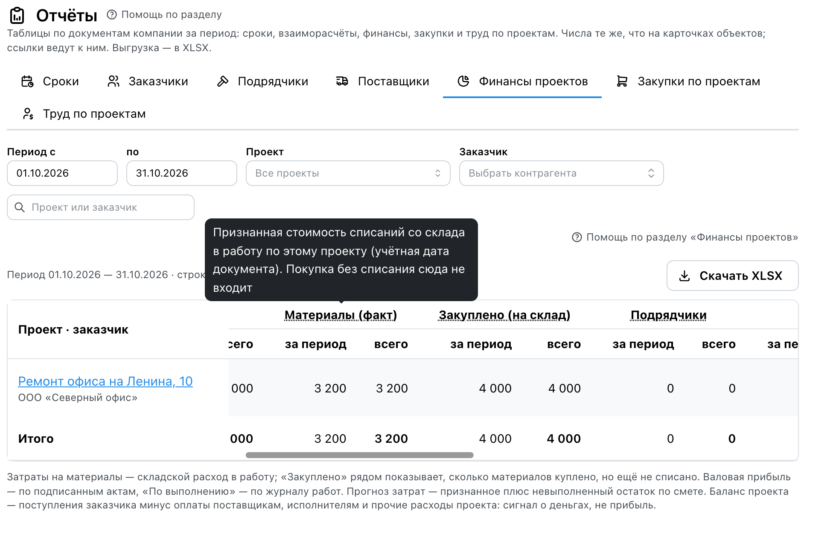Viewport: 833px width, 546px height.
Task: Click the Итого row label
Action: (x=36, y=439)
